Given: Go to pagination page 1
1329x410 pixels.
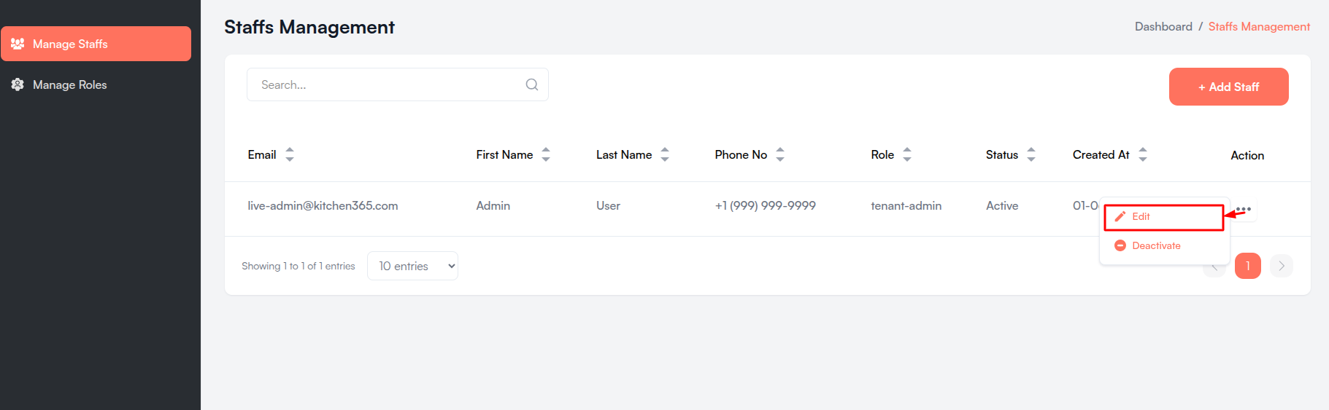Looking at the screenshot, I should (x=1247, y=266).
